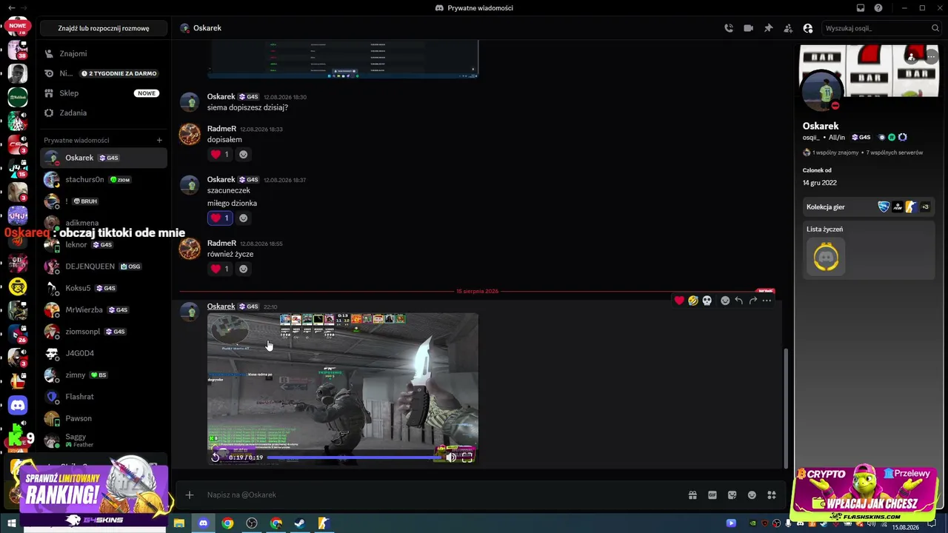This screenshot has height=533, width=948.
Task: Open the stachurs0n conversation
Action: click(x=104, y=179)
